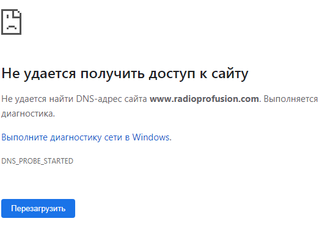Click the bold www.radioprofusion.com domain text
330x235 pixels.
tap(204, 99)
